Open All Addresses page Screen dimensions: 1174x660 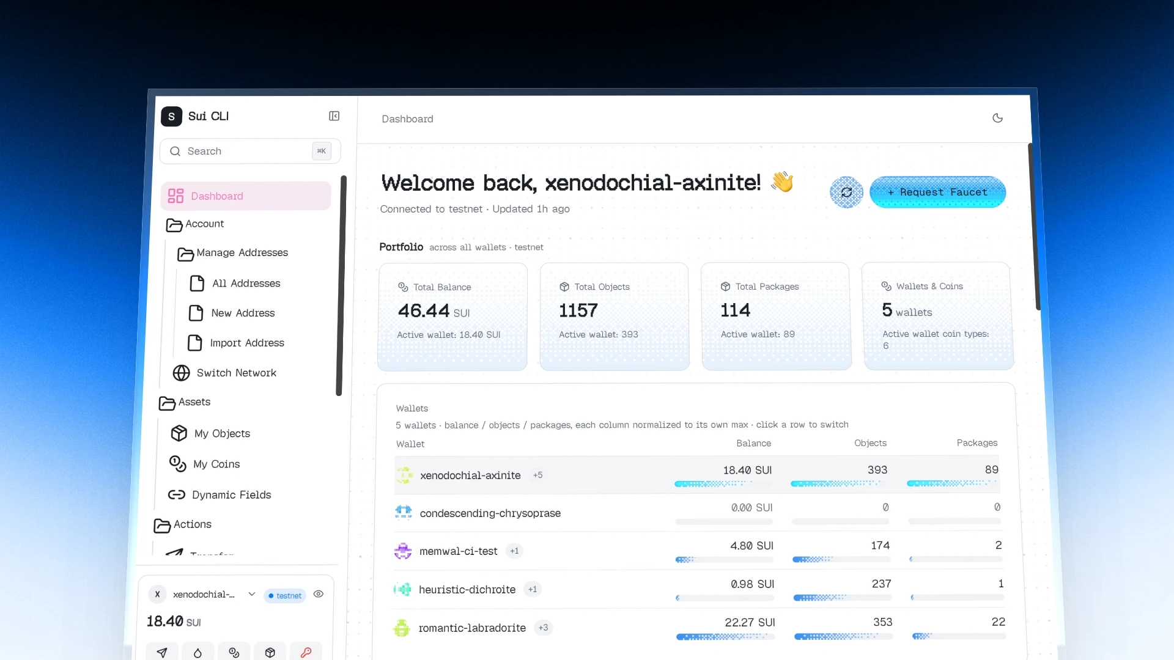pyautogui.click(x=235, y=284)
